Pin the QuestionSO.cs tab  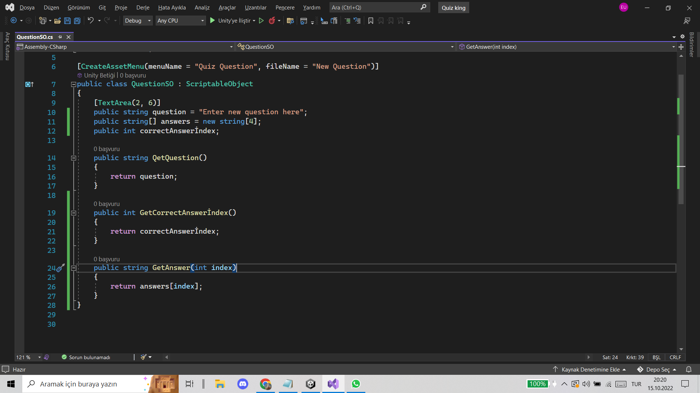(60, 37)
